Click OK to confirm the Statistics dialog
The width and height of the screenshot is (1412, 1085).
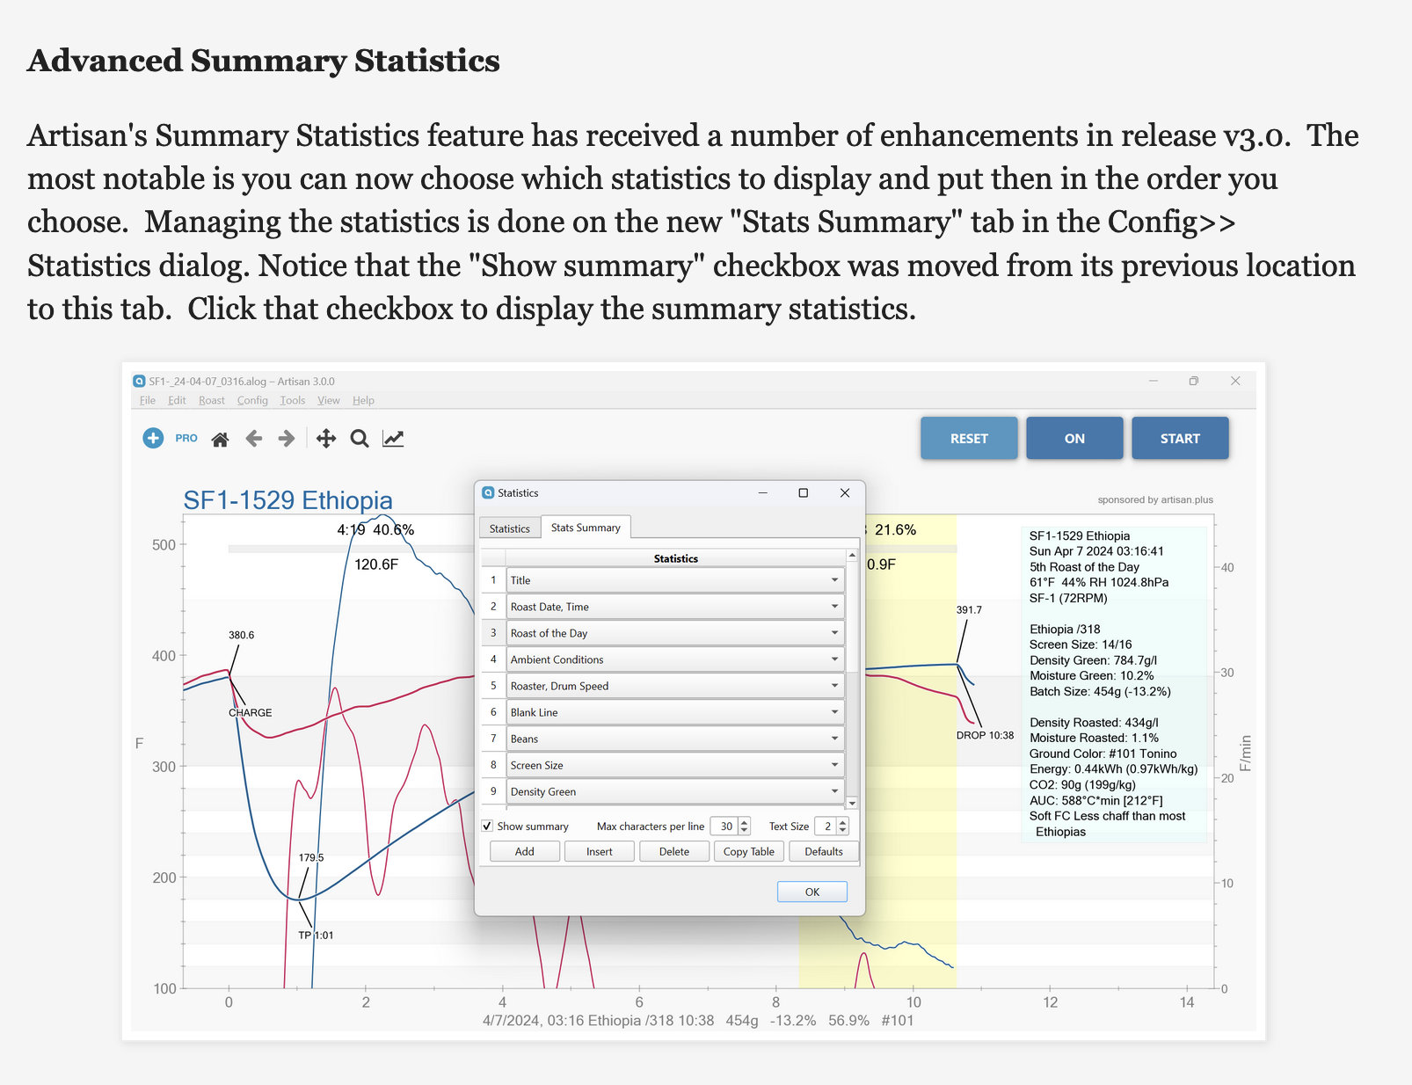[x=812, y=892]
